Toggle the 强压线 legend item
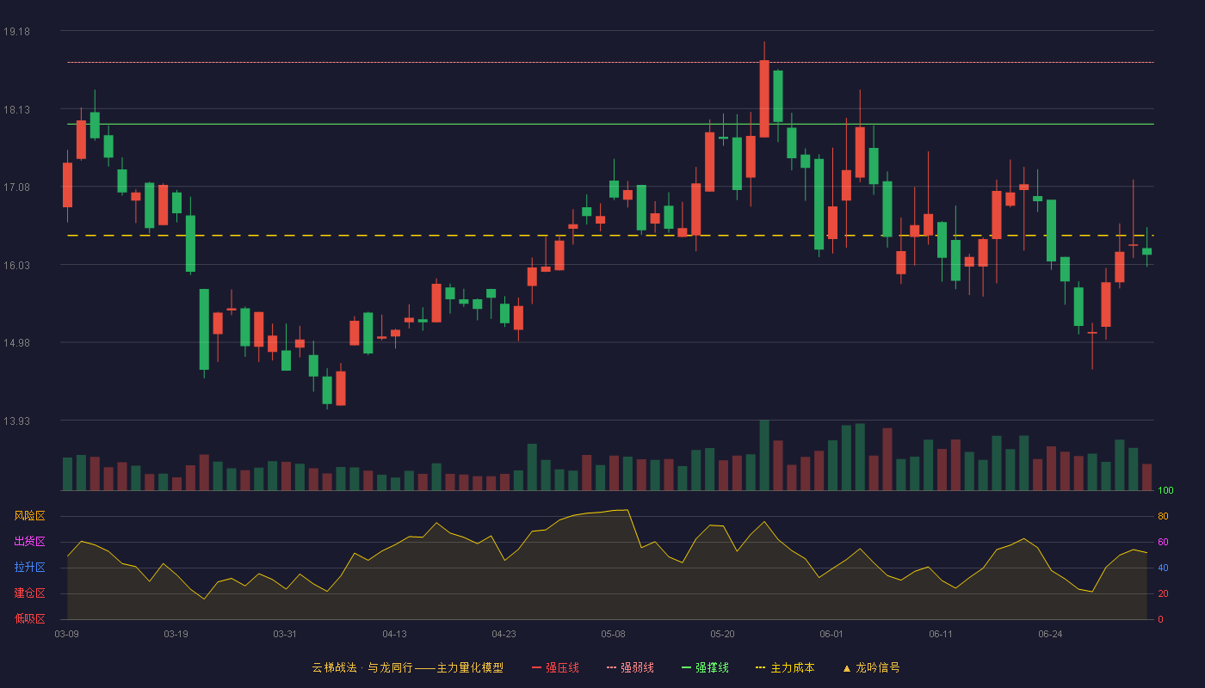 [555, 667]
